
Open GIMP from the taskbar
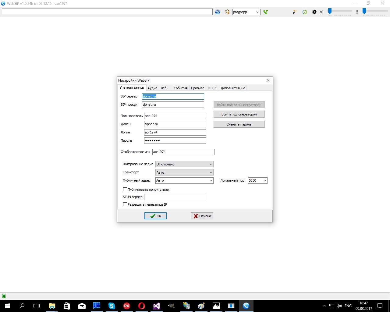(x=171, y=306)
